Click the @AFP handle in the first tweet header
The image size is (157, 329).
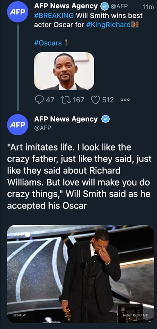[x=119, y=7]
